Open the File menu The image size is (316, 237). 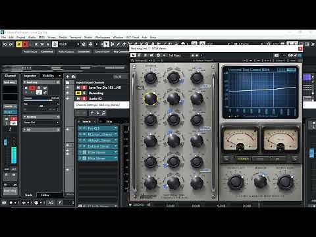(4, 37)
